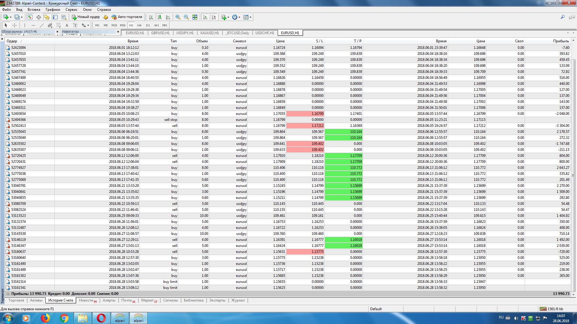
Task: Open the Сервис menu
Action: click(72, 10)
